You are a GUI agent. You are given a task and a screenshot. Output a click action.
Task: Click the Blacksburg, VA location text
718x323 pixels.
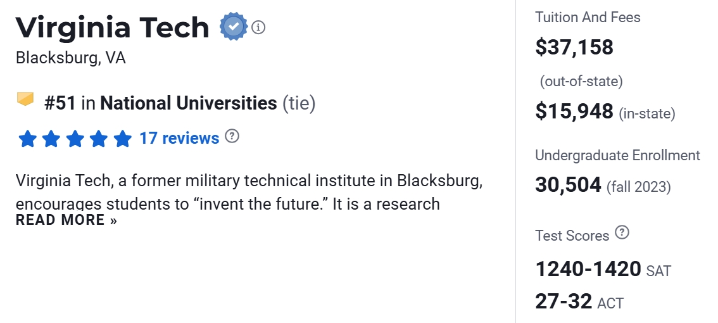[71, 58]
